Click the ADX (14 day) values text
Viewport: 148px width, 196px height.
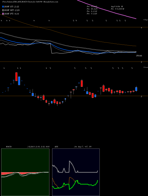pyautogui.click(x=83, y=147)
